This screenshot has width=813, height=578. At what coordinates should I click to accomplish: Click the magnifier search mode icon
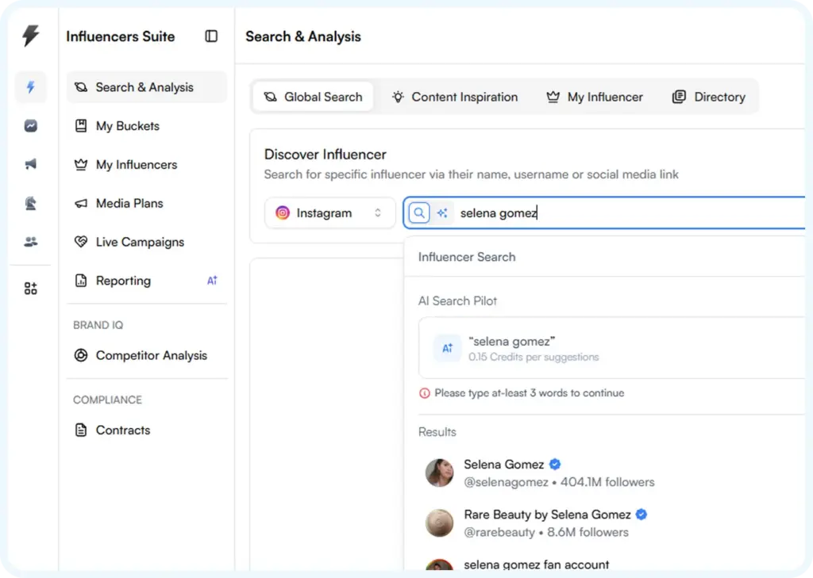tap(419, 212)
